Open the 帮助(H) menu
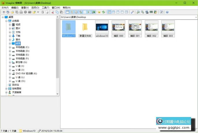 [66, 8]
